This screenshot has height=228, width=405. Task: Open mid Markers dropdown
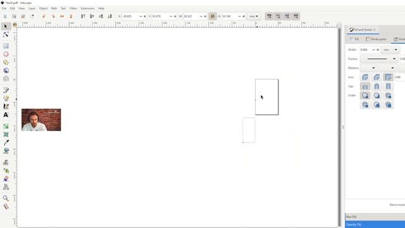[388, 68]
